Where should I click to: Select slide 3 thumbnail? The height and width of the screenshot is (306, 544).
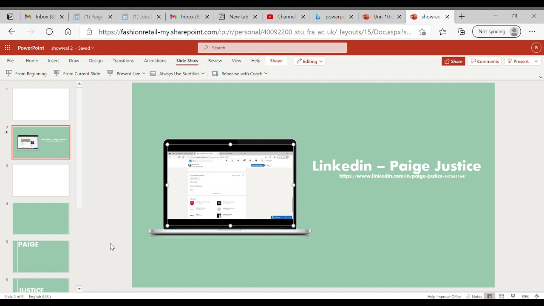(x=41, y=181)
